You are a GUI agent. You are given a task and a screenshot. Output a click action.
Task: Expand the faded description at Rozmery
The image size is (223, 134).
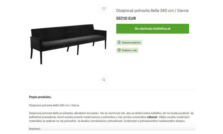35,129
